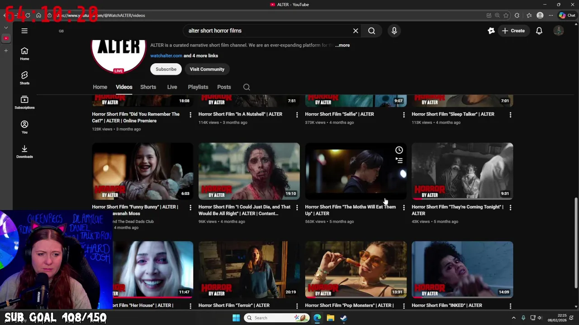Clear the search box text
The height and width of the screenshot is (325, 579).
356,31
